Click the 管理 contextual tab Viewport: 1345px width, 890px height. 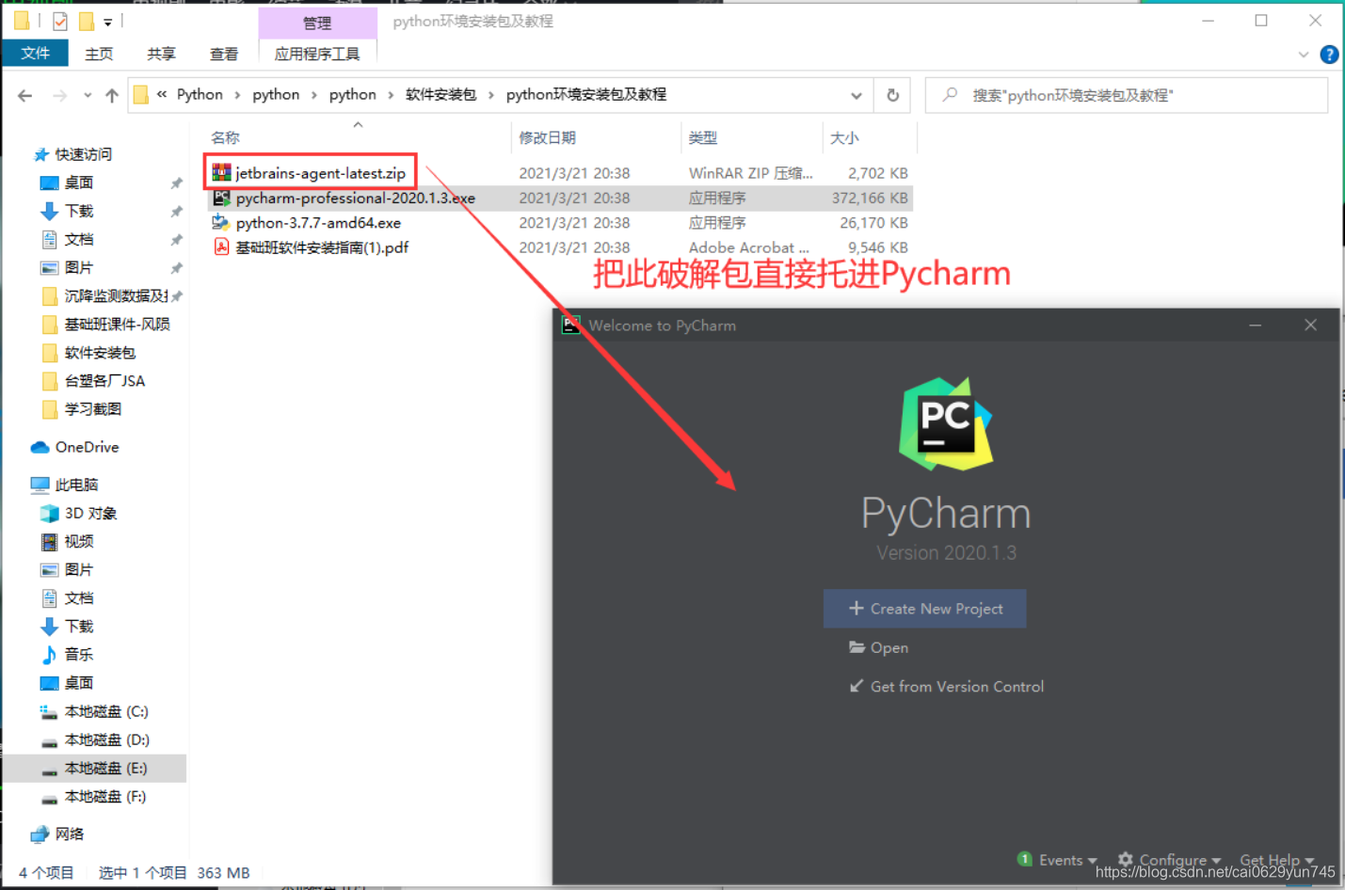point(317,23)
